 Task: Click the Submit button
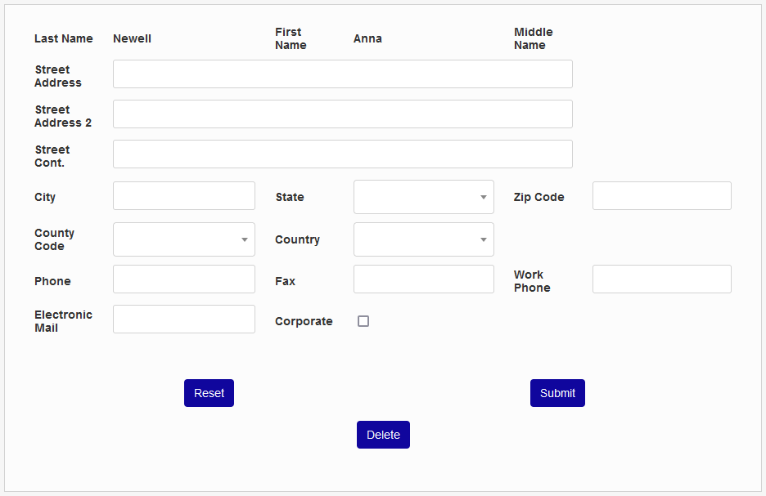click(557, 393)
